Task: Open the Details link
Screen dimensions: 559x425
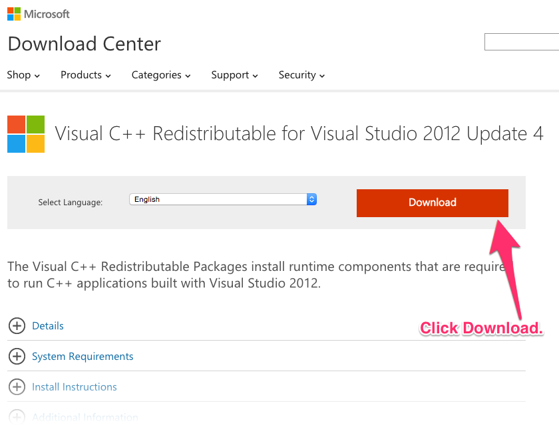Action: 48,326
